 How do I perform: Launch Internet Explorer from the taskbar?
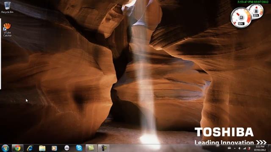[x=30, y=148]
